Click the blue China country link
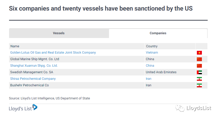 tap(150, 66)
